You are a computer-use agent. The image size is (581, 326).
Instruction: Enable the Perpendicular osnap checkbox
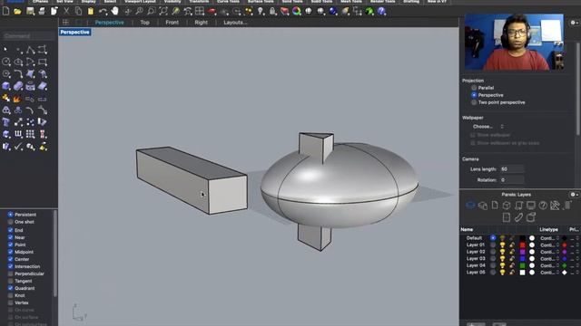tap(10, 273)
